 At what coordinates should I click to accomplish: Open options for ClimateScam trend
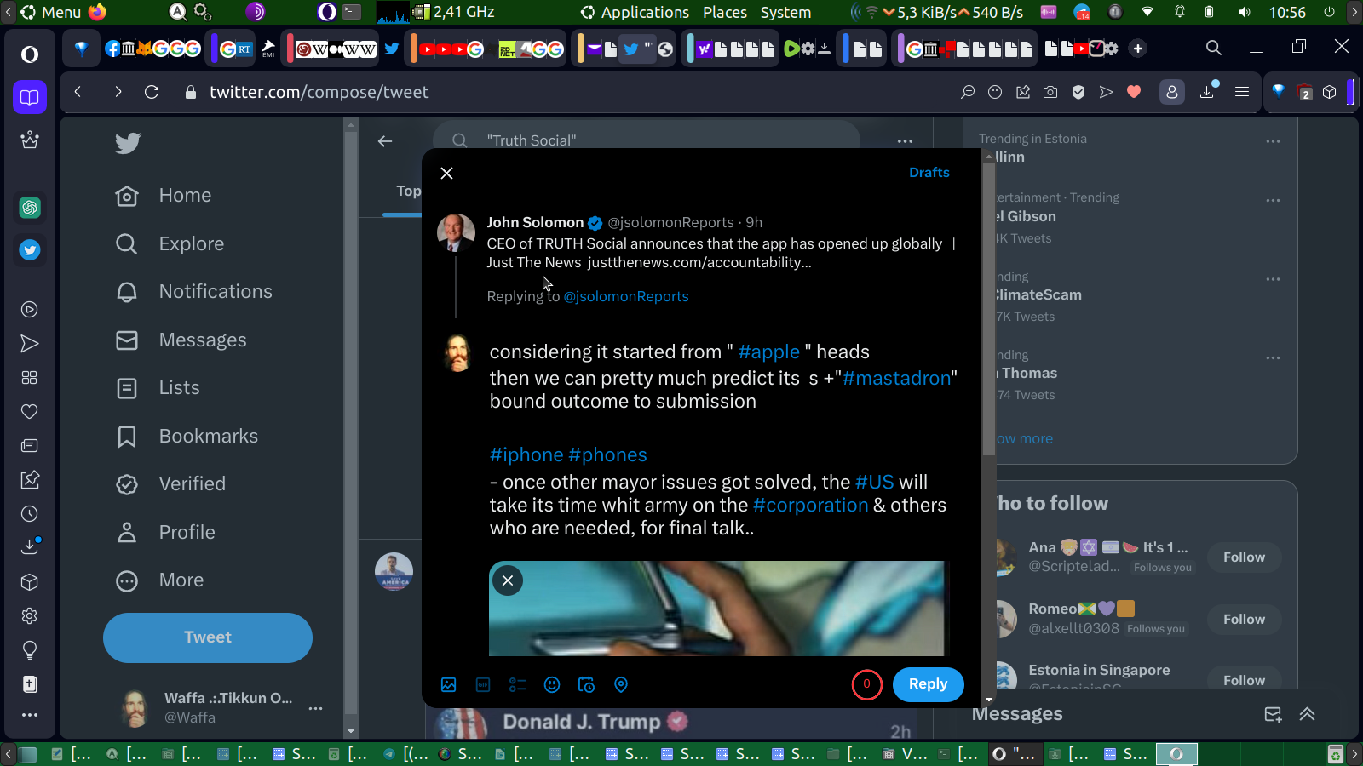pyautogui.click(x=1273, y=279)
